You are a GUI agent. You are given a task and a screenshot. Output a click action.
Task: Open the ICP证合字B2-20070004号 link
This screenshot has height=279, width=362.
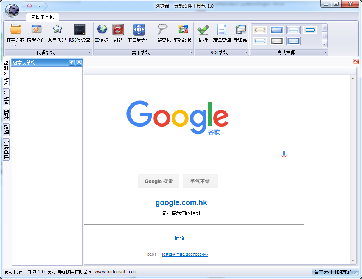185,254
